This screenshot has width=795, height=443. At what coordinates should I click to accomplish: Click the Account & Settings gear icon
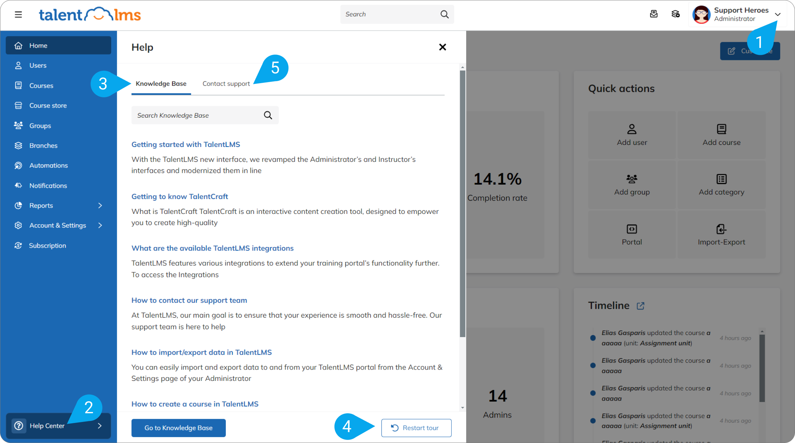pos(18,226)
